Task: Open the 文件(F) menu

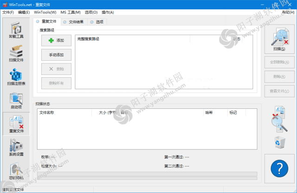Action: (8, 13)
